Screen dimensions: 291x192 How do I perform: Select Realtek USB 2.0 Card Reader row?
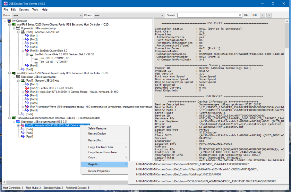coord(52,88)
